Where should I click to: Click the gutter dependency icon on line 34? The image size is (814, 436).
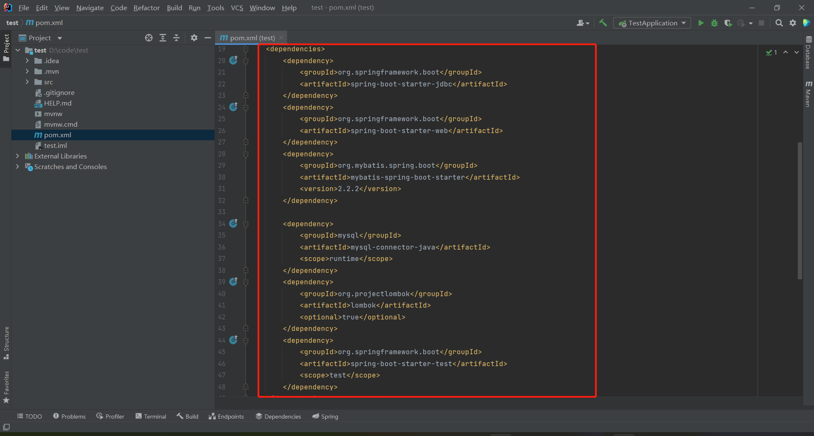click(x=234, y=223)
